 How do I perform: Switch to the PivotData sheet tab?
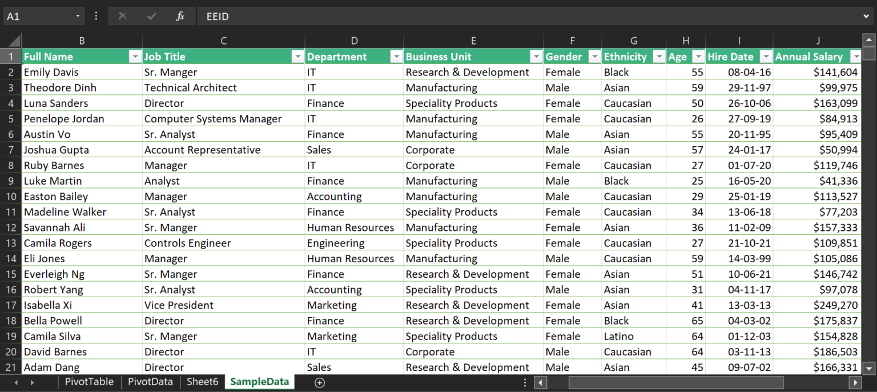150,382
